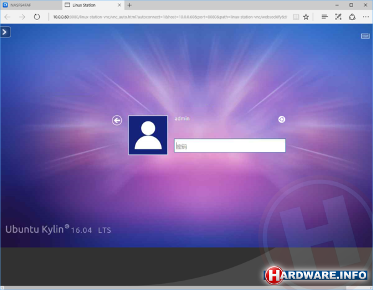Viewport: 373px width, 290px height.
Task: Open the Hub menu icon
Action: pyautogui.click(x=325, y=17)
